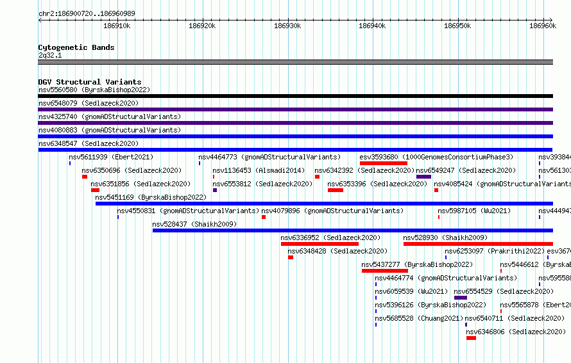The height and width of the screenshot is (363, 571).
Task: Click nsv5611939 (Ebert2021) variant label
Action: click(x=111, y=157)
